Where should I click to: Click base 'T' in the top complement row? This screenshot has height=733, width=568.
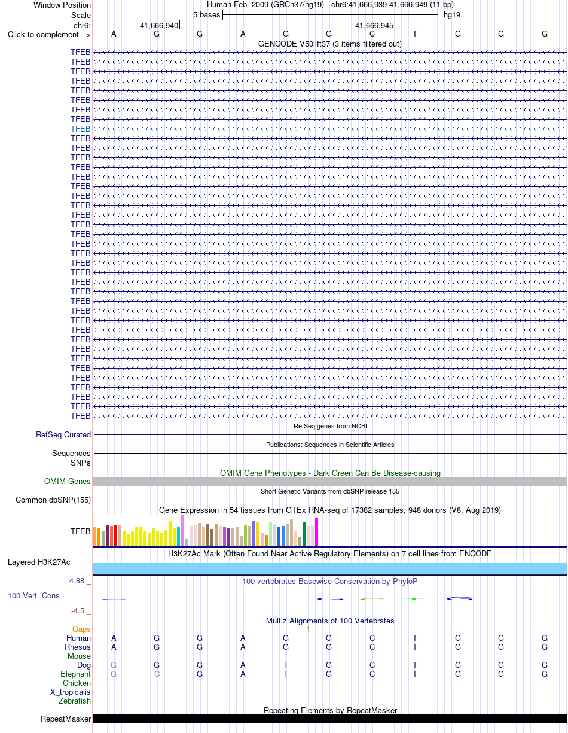[x=415, y=34]
